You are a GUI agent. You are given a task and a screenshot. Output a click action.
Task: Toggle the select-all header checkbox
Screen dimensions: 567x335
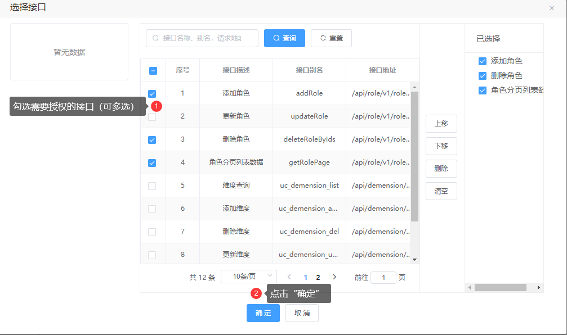pyautogui.click(x=153, y=71)
